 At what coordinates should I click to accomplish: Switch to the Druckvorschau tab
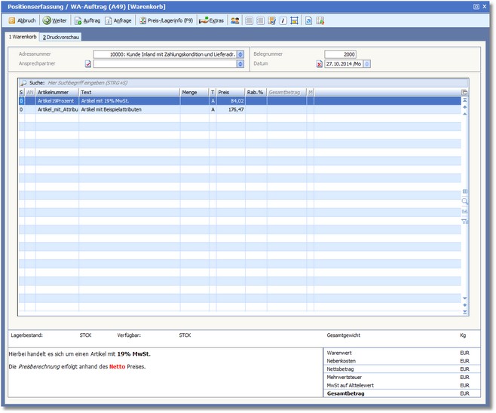(61, 36)
